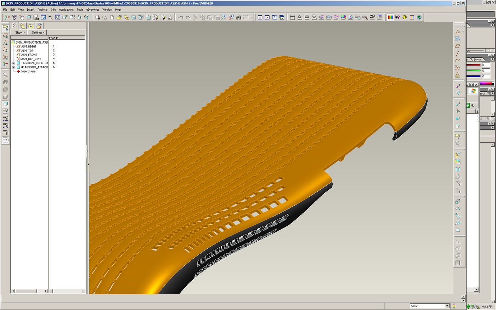The height and width of the screenshot is (310, 496).
Task: Open the Show dropdown in model tree
Action: click(20, 33)
